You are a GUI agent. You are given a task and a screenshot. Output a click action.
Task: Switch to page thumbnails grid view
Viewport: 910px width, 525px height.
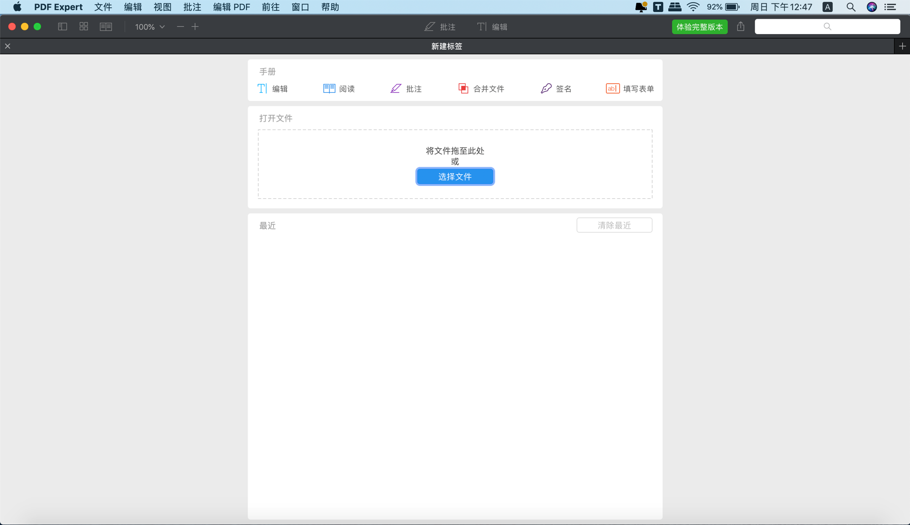(x=84, y=27)
